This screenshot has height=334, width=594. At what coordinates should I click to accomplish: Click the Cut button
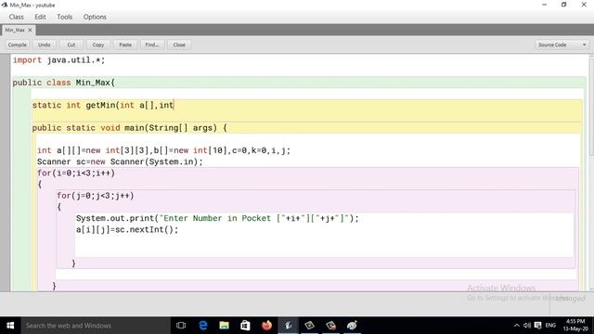tap(71, 45)
